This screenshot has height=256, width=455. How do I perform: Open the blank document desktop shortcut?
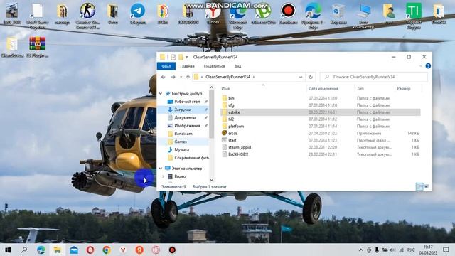click(x=38, y=15)
